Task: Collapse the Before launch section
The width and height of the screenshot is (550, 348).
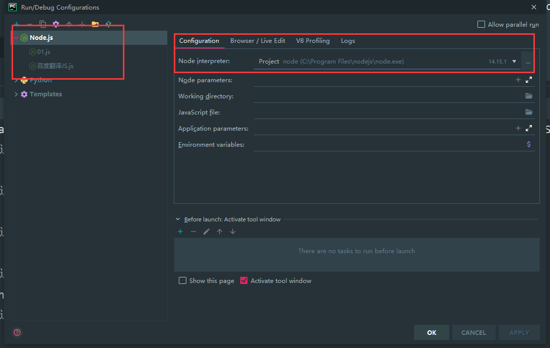Action: pos(178,219)
